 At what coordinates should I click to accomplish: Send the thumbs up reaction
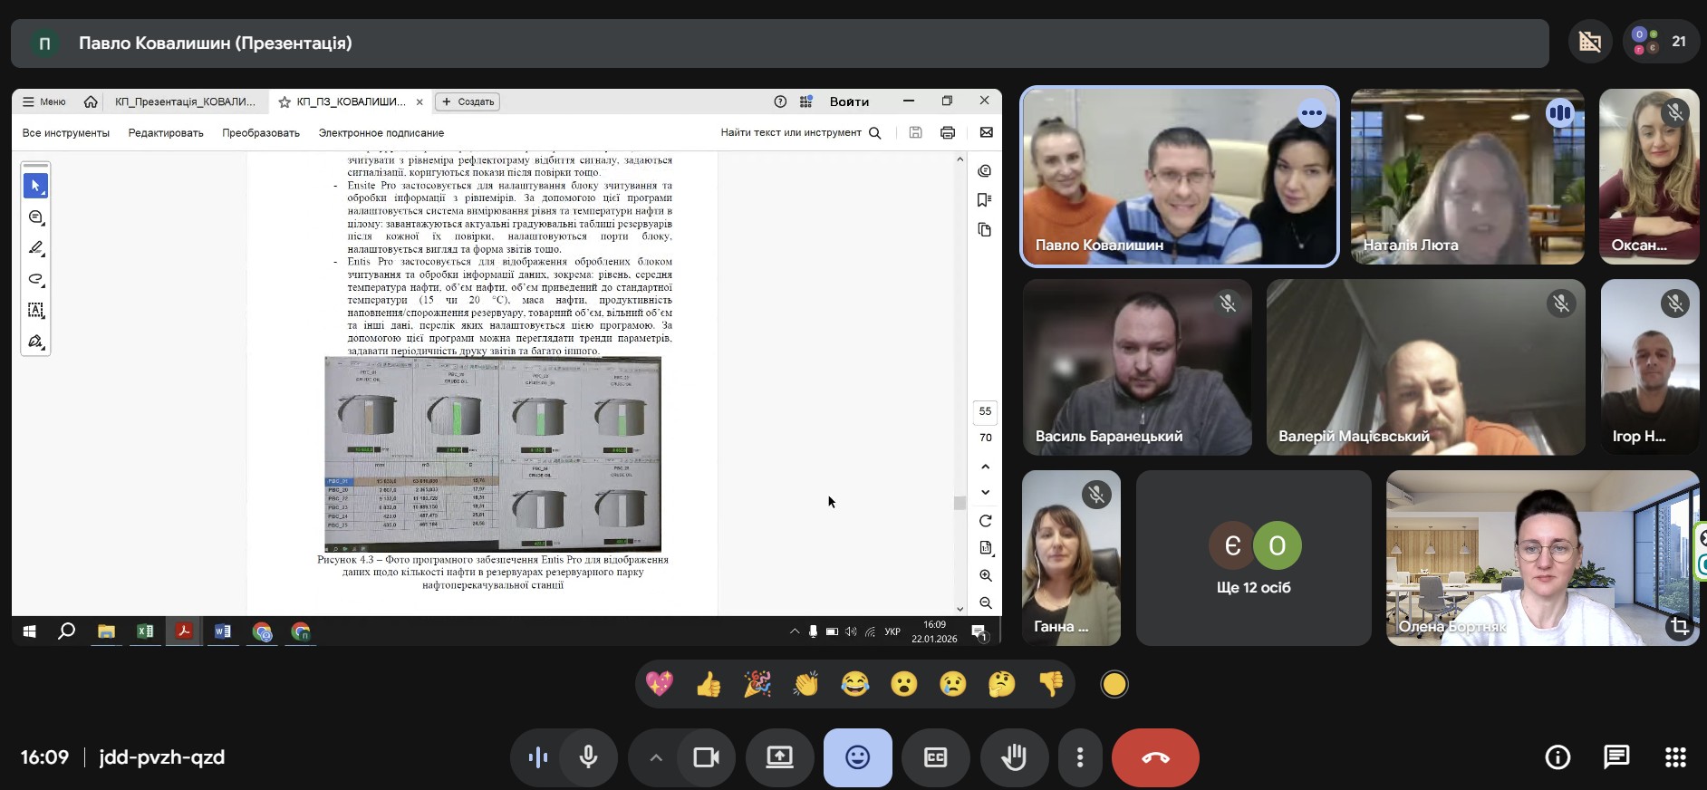709,684
